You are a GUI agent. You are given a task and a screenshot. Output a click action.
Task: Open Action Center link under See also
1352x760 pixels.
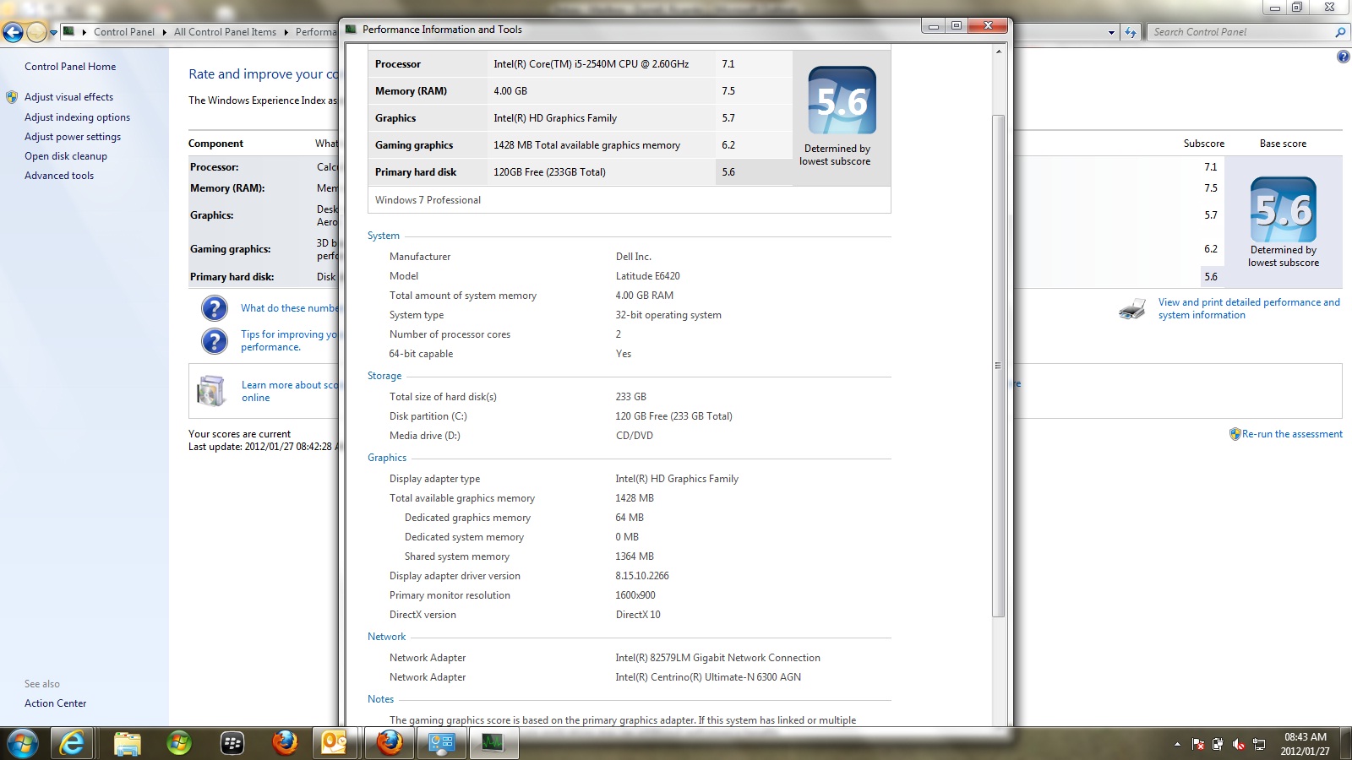[x=55, y=703]
